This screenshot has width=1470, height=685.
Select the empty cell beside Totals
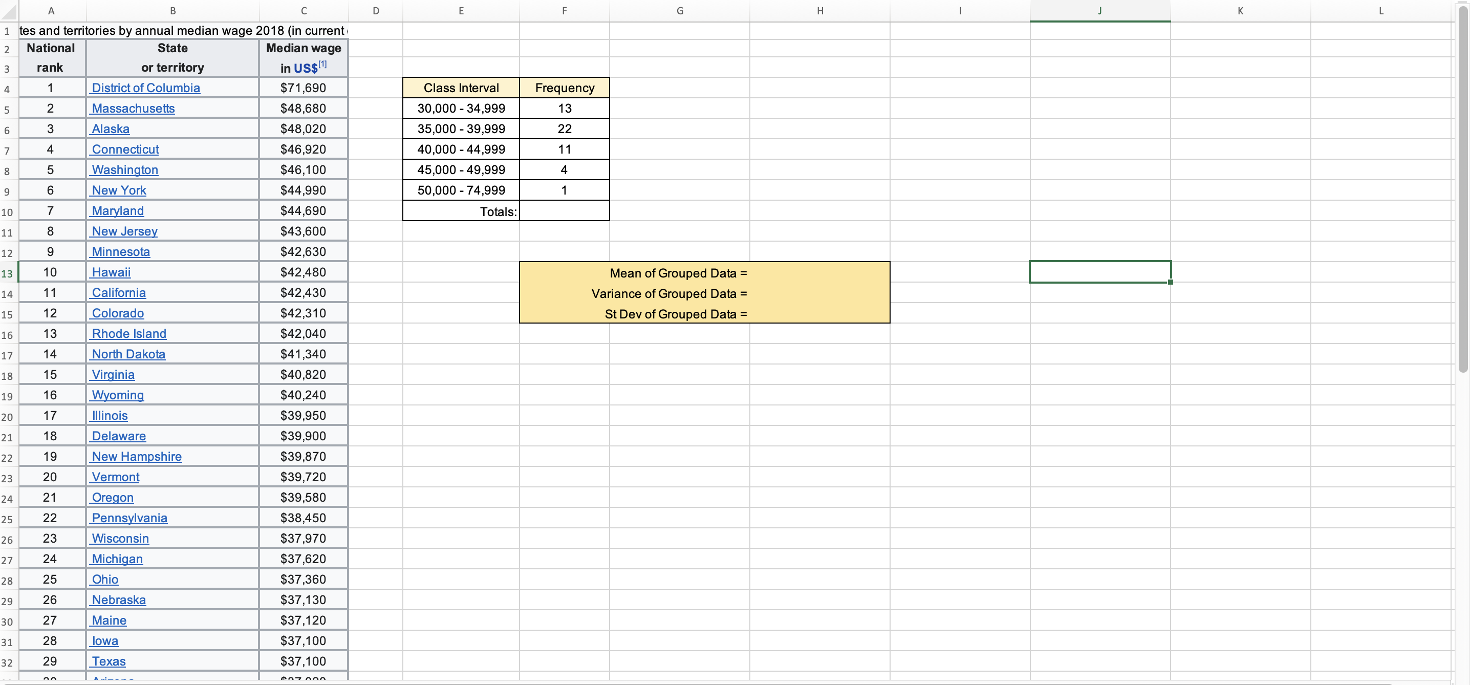click(565, 210)
